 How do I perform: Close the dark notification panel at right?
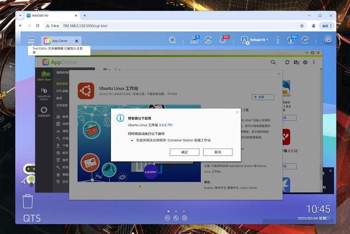click(x=330, y=170)
